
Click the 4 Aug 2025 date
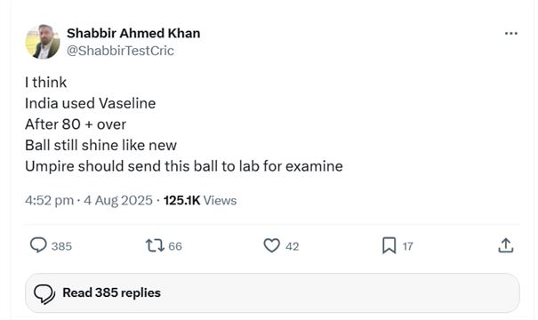point(118,200)
